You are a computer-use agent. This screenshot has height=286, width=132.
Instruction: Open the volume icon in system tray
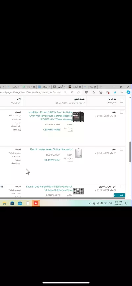tap(102, 203)
